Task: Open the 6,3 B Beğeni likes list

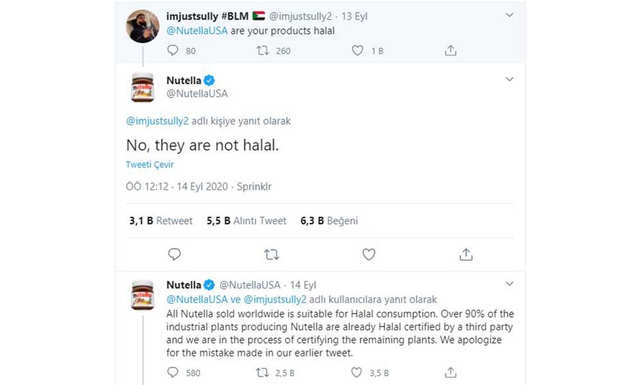Action: point(329,221)
